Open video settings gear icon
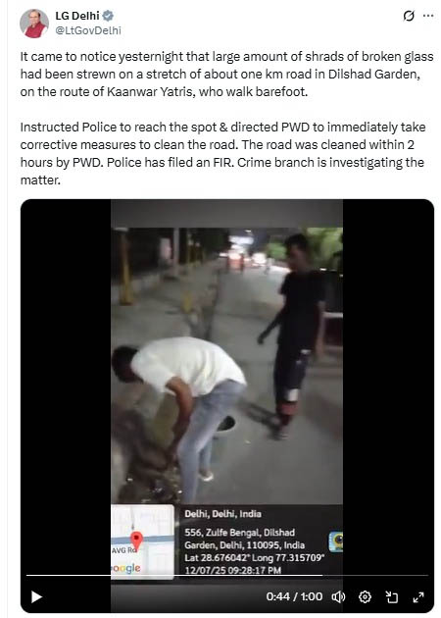Viewport: 441px width, 618px height. [365, 597]
